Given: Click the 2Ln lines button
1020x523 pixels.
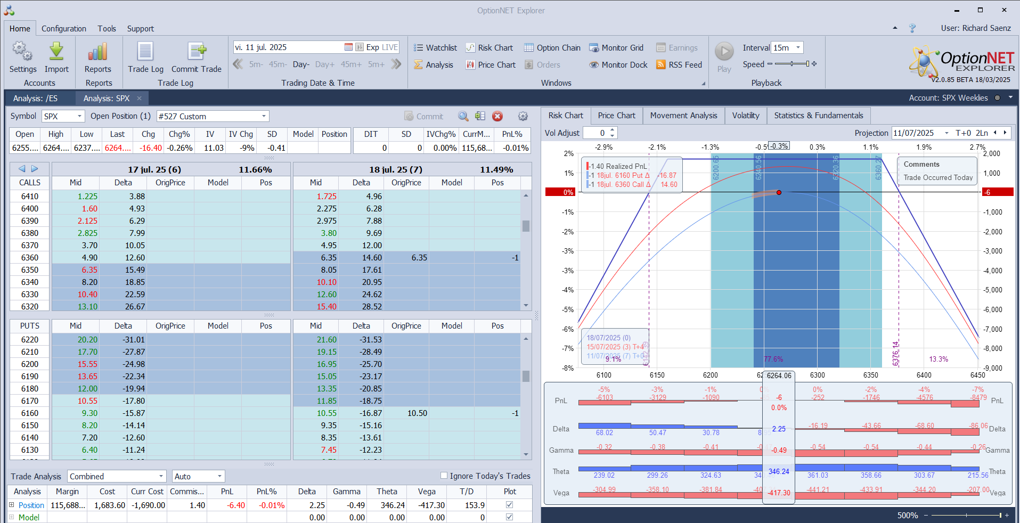Looking at the screenshot, I should point(982,133).
